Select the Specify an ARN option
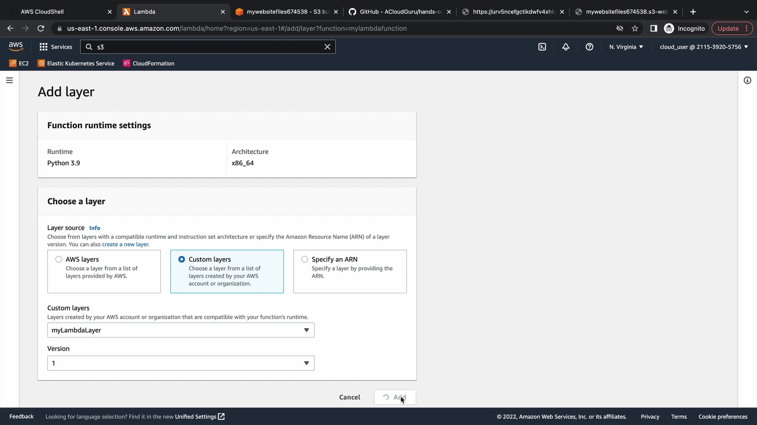 tap(305, 259)
